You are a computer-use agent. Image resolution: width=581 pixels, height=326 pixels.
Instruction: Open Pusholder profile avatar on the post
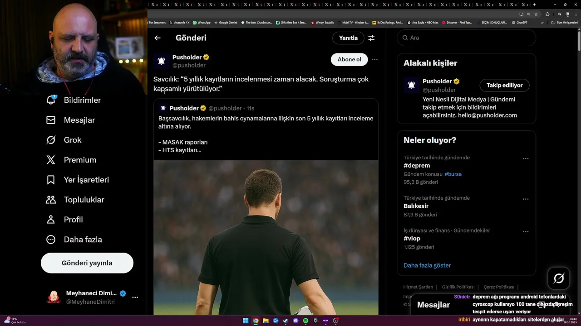pyautogui.click(x=161, y=61)
